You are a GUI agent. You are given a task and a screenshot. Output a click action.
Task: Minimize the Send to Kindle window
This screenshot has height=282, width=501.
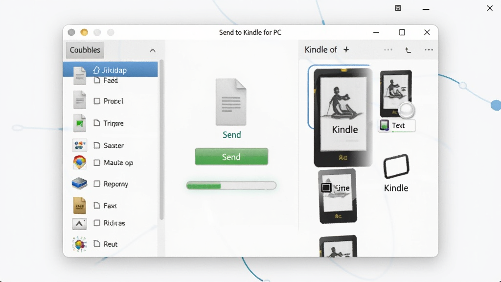click(376, 32)
